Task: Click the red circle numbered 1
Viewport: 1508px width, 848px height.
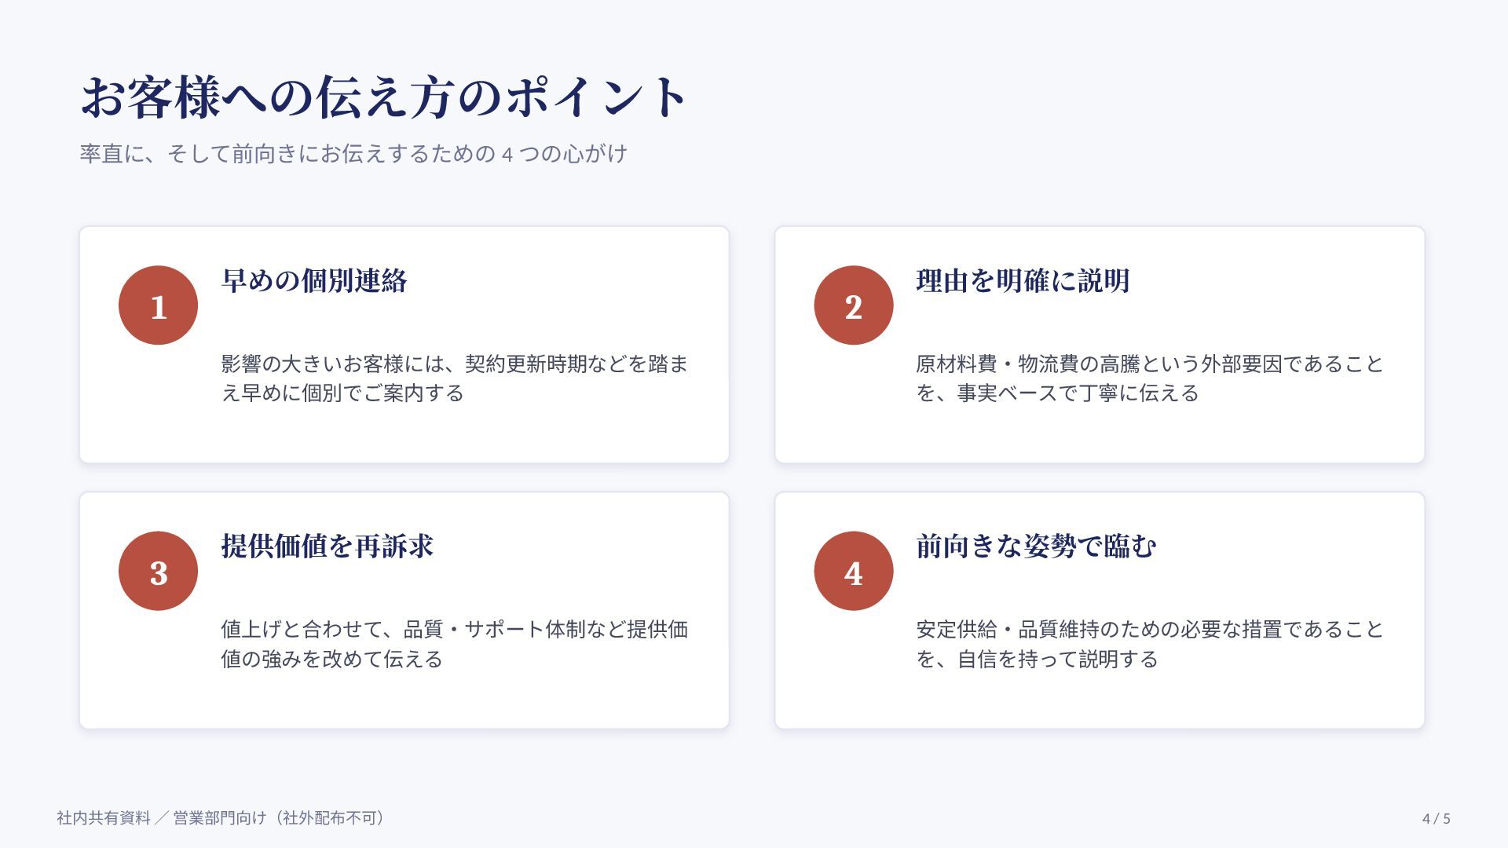Action: coord(158,305)
